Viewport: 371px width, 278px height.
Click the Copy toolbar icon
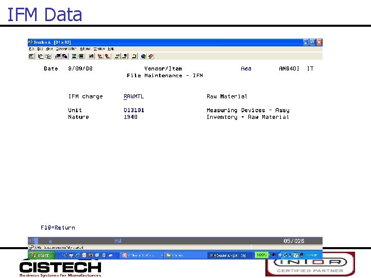click(x=41, y=56)
